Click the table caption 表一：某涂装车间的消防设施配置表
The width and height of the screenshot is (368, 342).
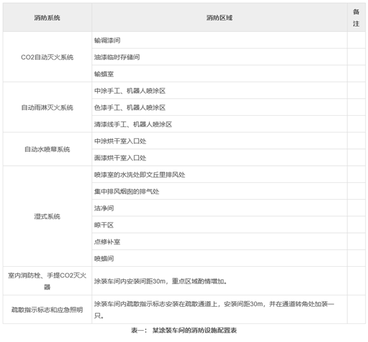point(184,331)
